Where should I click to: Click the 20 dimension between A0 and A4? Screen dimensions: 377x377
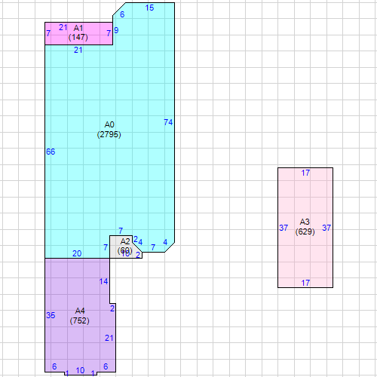click(77, 253)
